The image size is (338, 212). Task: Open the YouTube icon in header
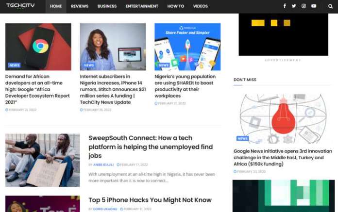pos(314,6)
